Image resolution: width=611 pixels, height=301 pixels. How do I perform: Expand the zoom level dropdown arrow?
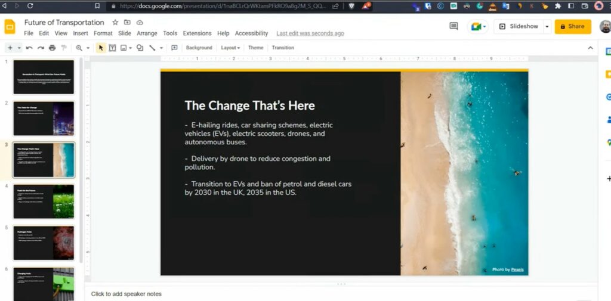coord(88,48)
